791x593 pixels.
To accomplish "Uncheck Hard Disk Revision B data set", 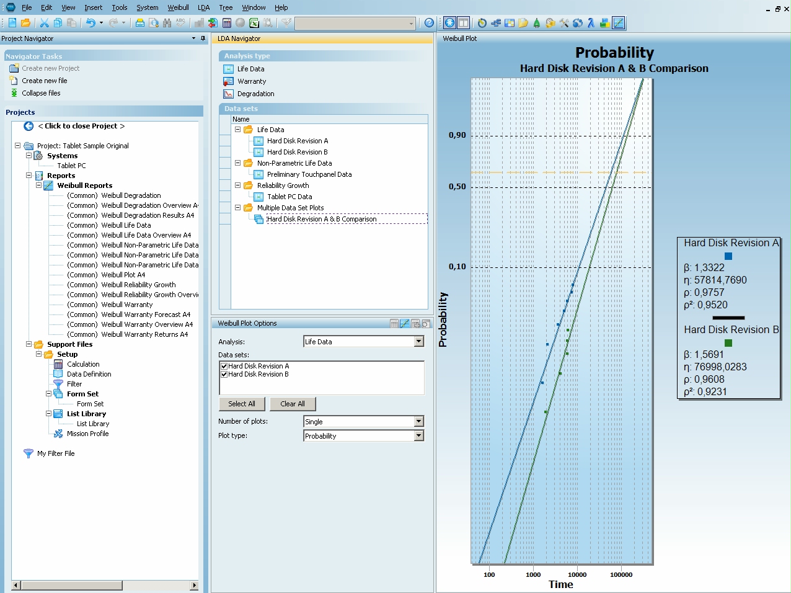I will tap(224, 375).
